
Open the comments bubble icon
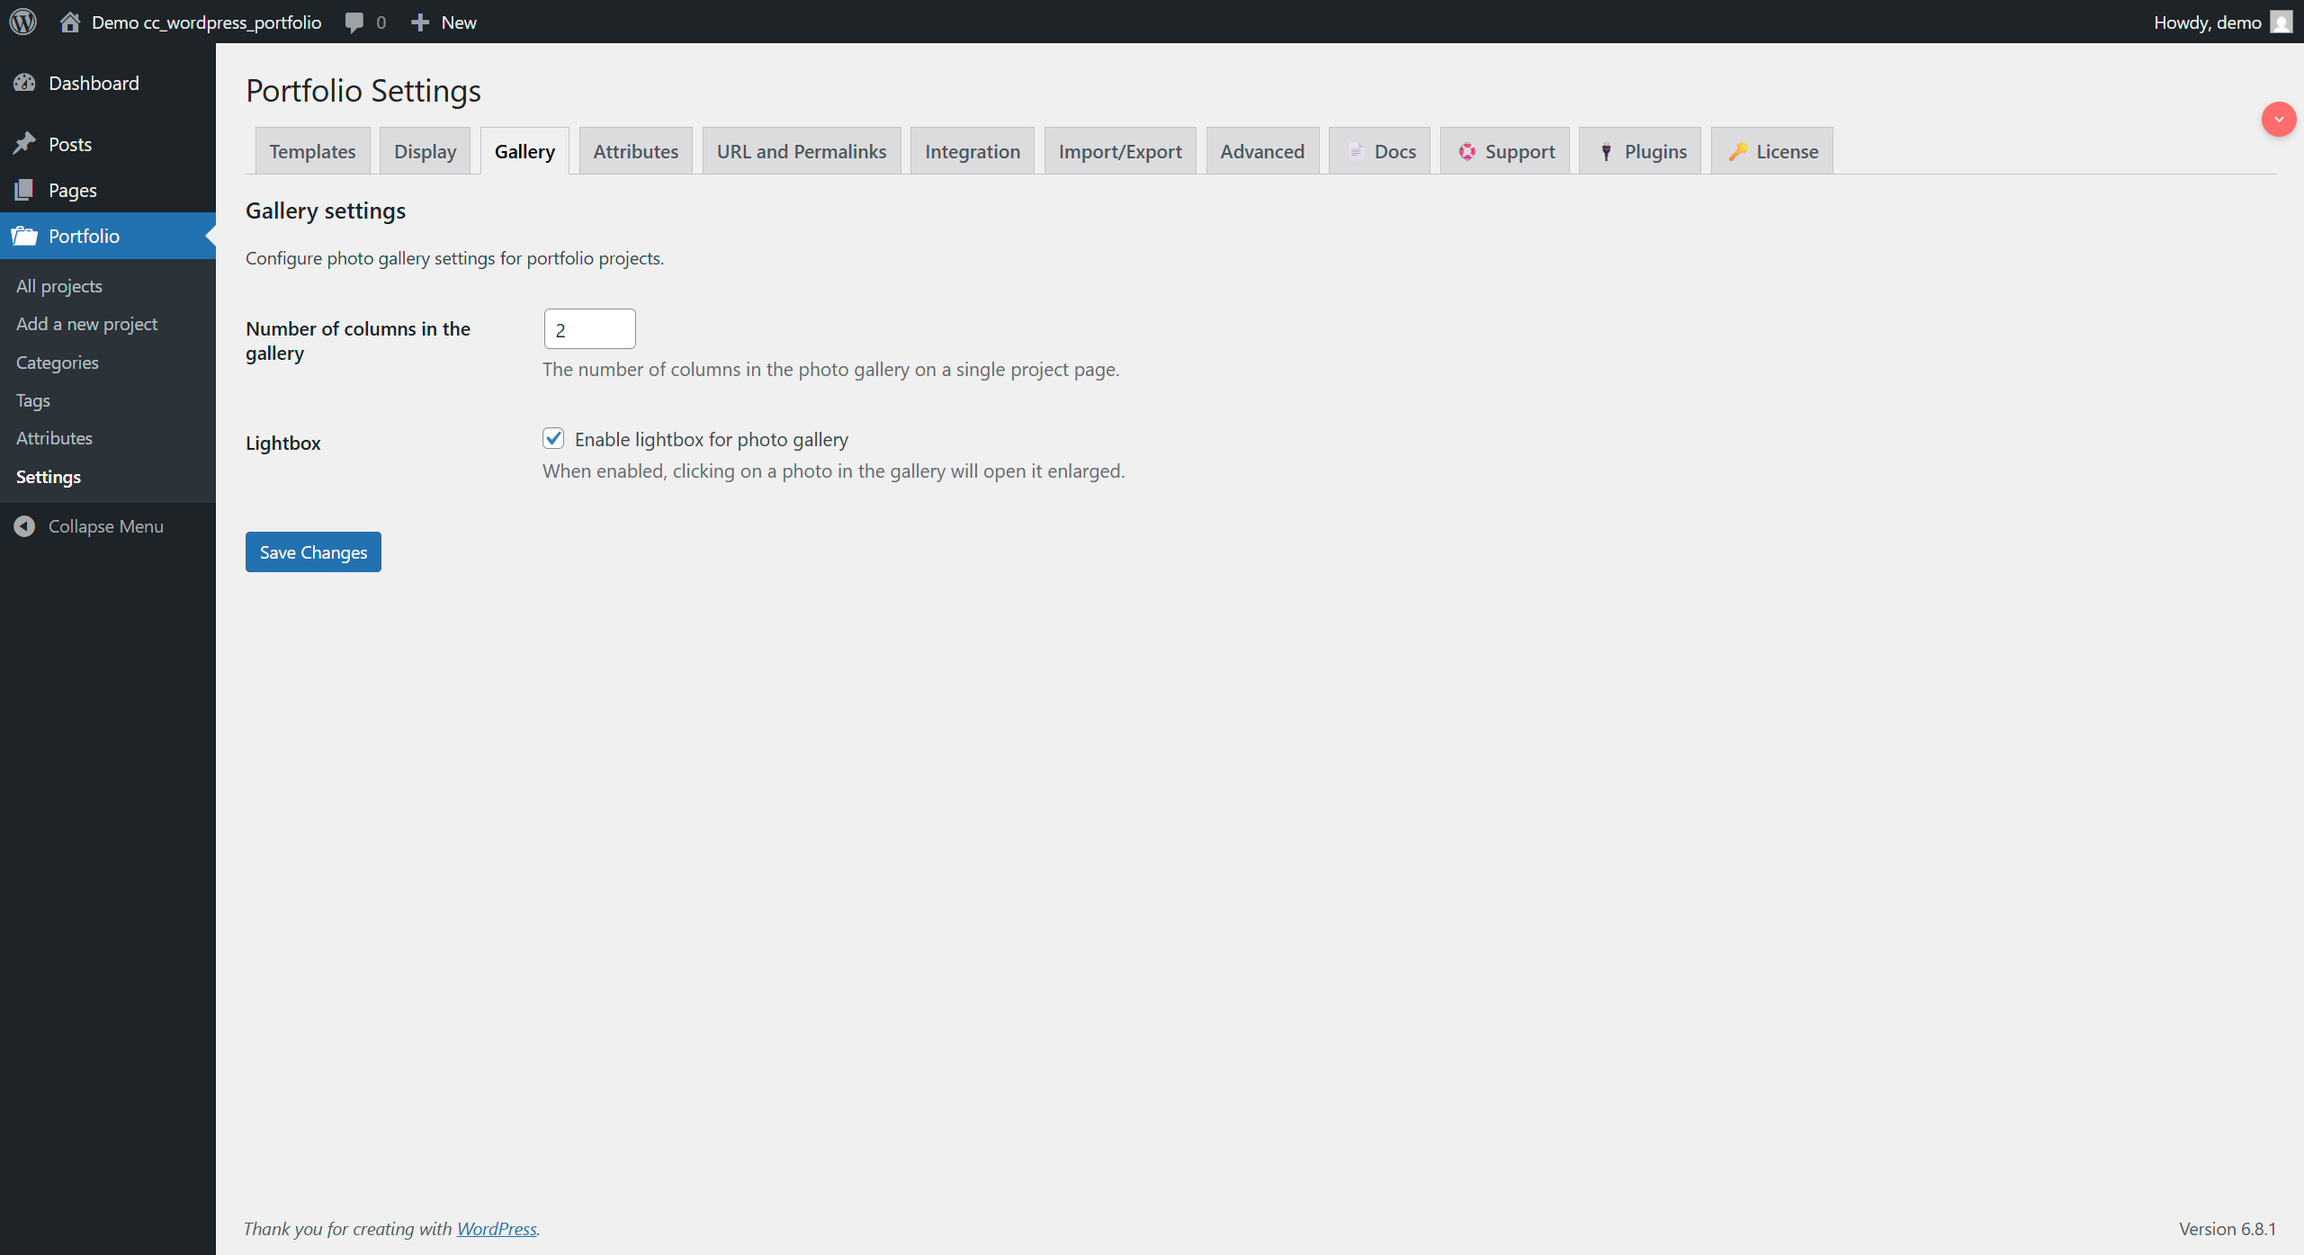click(354, 22)
